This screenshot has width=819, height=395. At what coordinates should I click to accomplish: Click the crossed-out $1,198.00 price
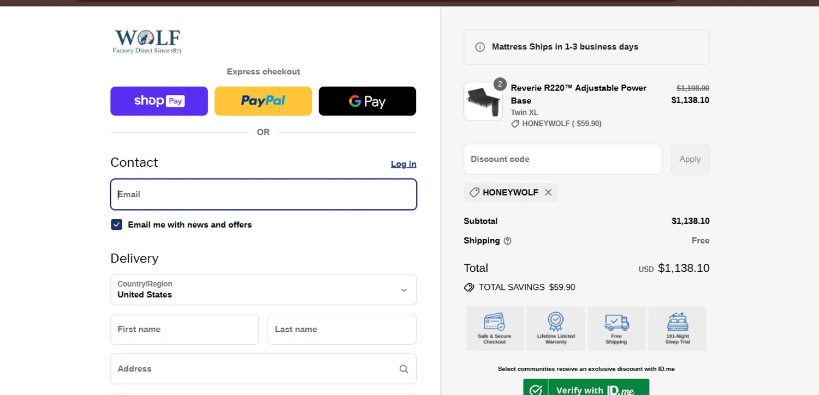coord(693,88)
